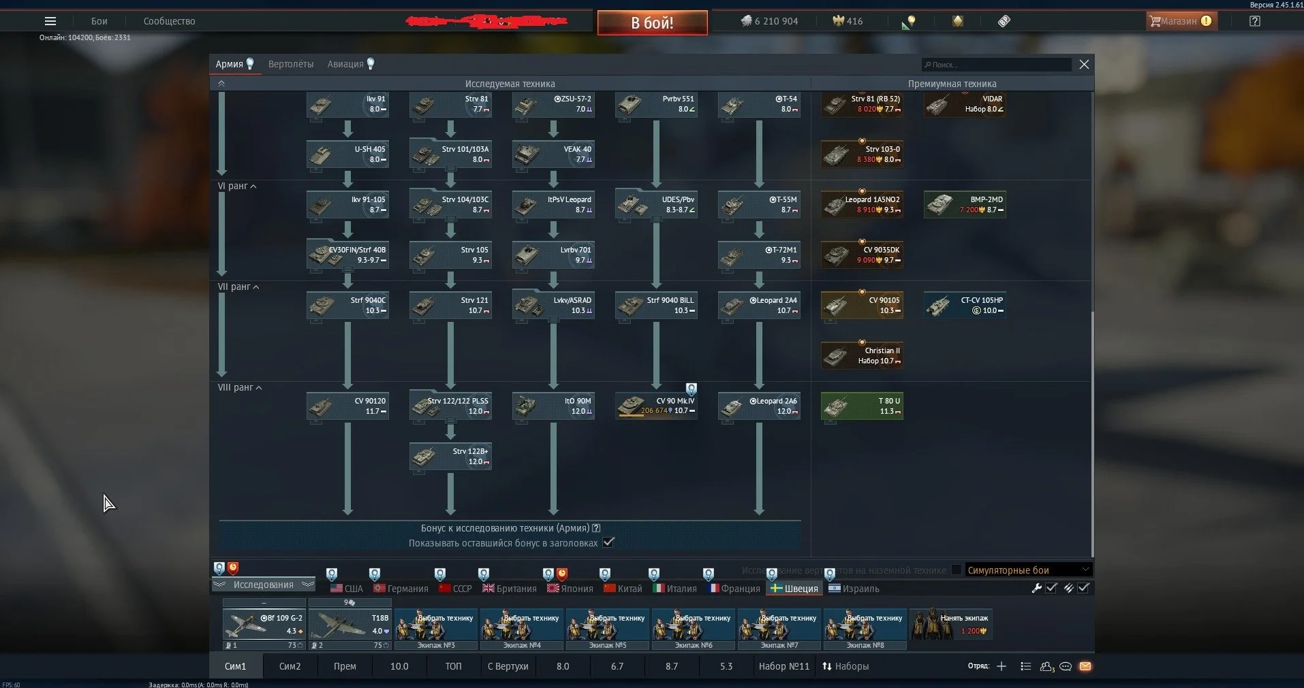The image size is (1304, 688).
Task: Switch to Израиль nation
Action: click(x=854, y=589)
